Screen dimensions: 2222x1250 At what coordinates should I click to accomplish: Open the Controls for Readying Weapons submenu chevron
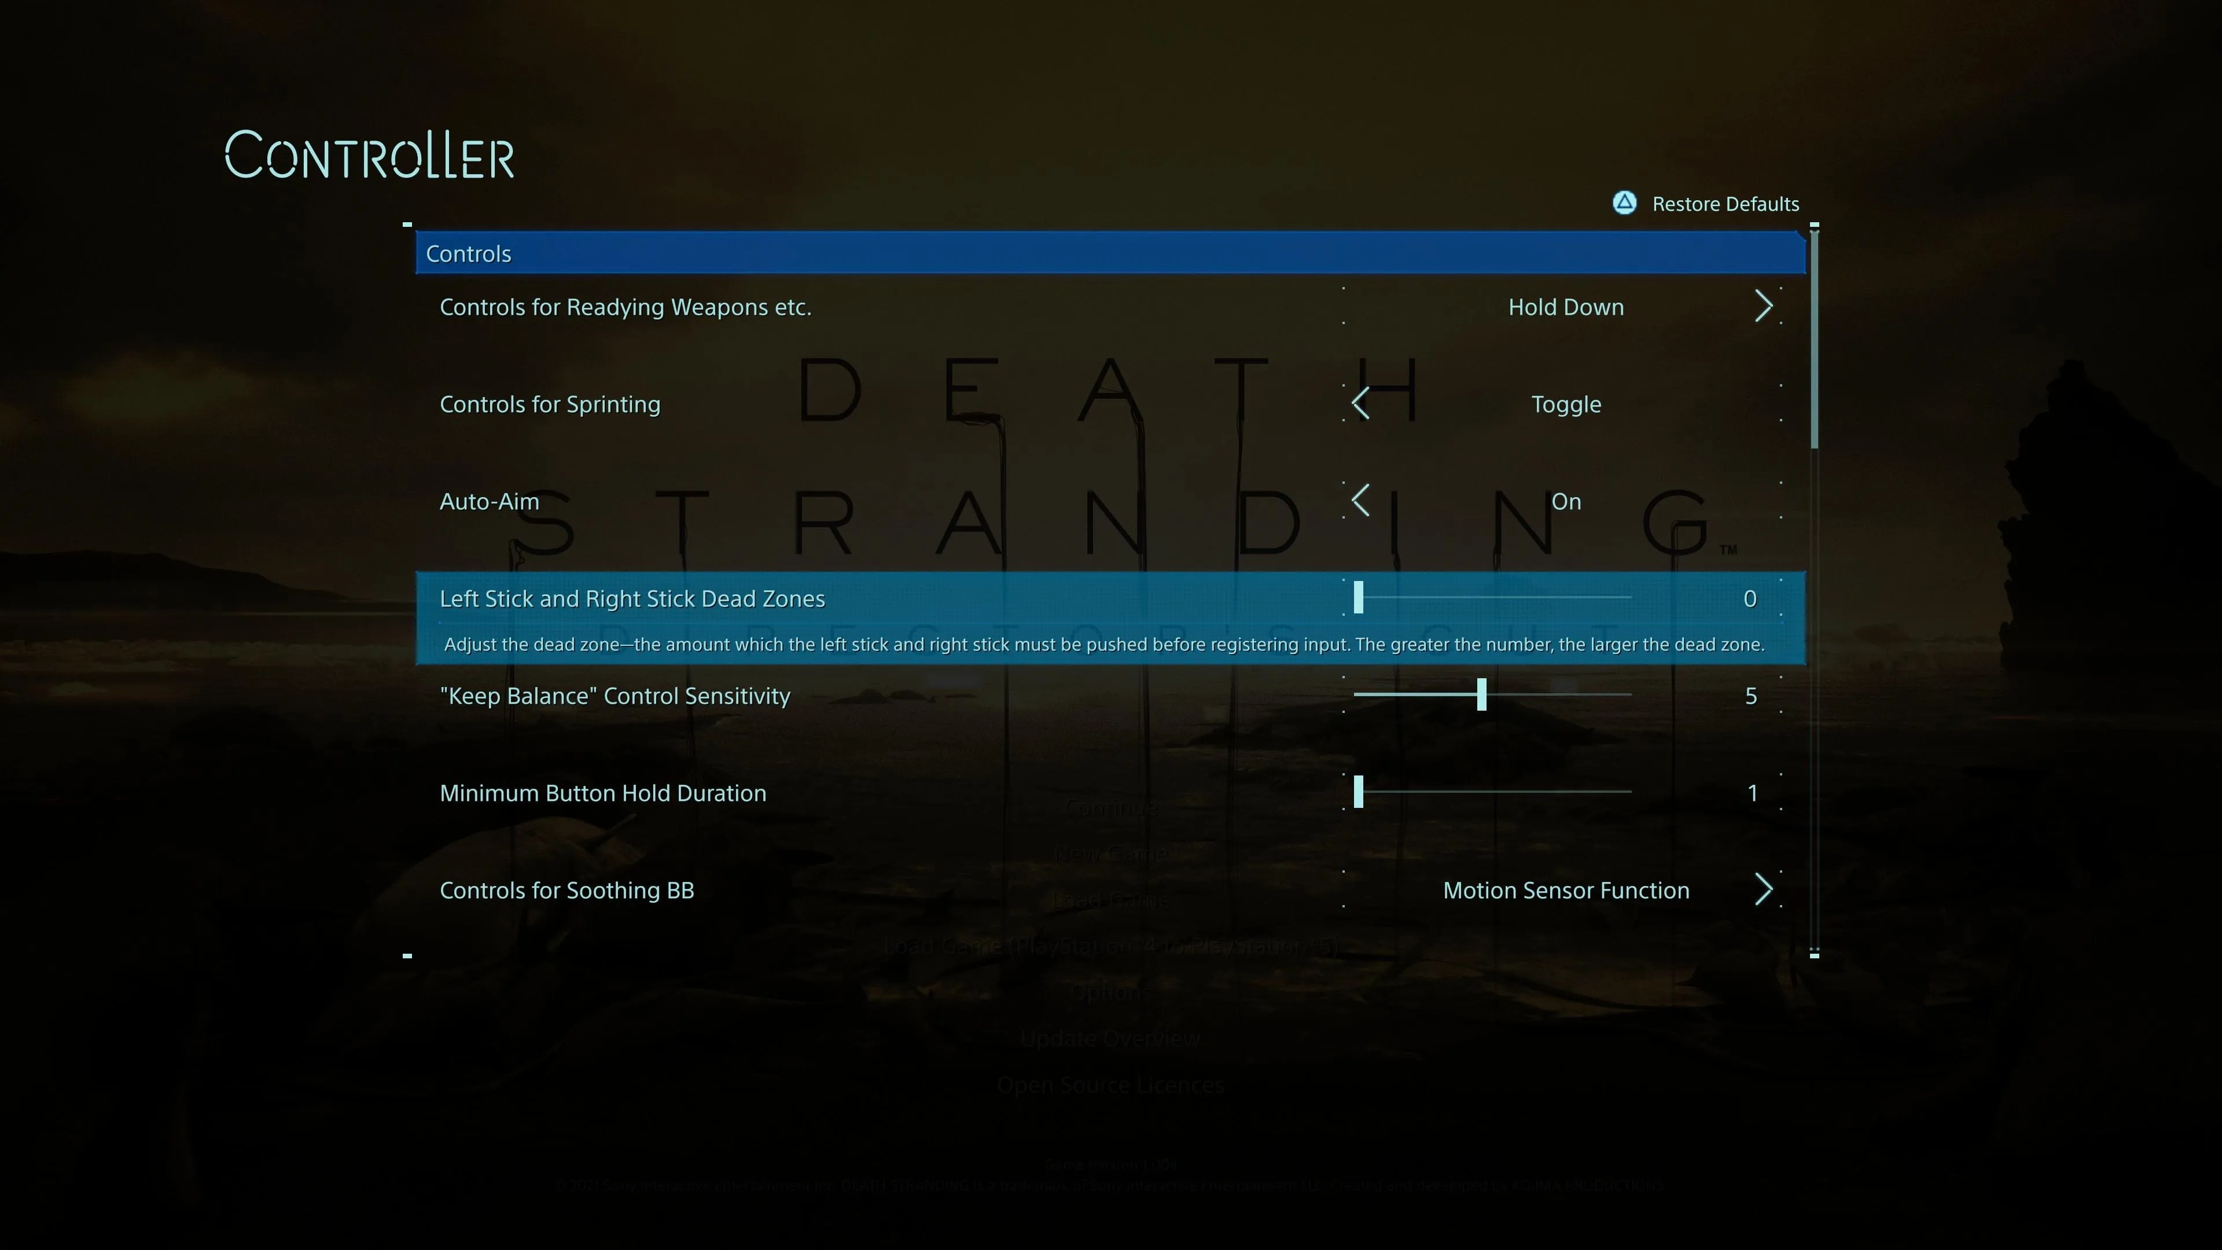(1765, 306)
